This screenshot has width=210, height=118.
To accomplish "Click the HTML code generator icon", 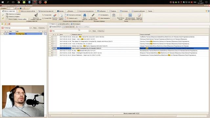I will 139,15.
